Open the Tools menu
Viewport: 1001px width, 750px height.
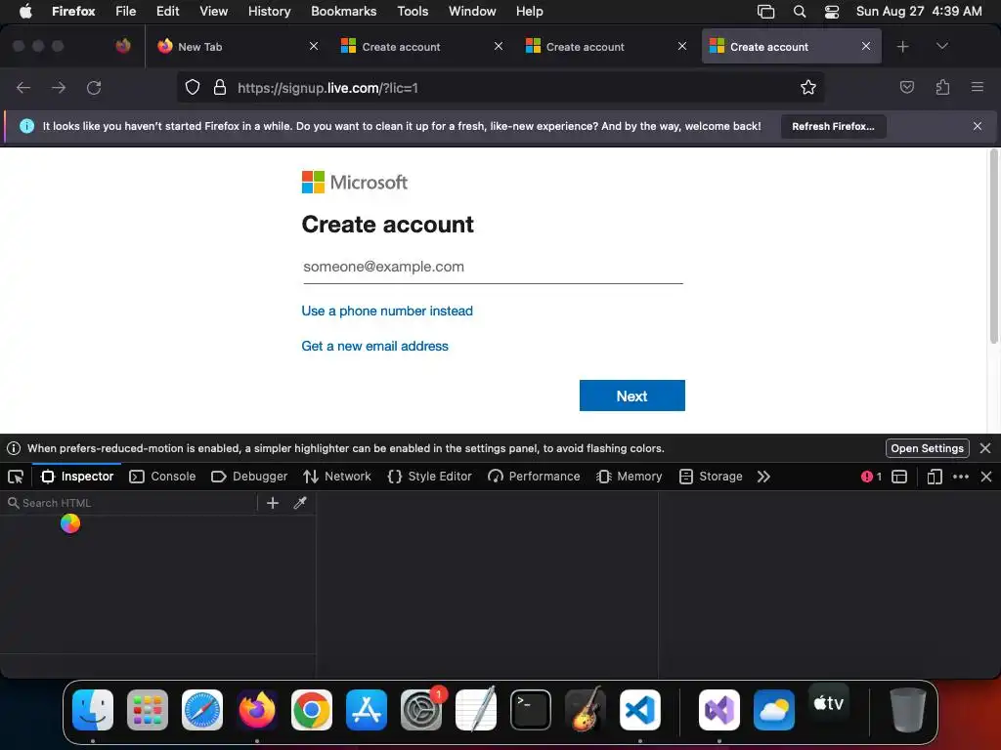pyautogui.click(x=413, y=11)
